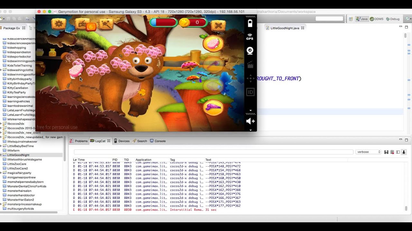Switch to the DDMS perspective
Screen dimensions: 412x231
[x=377, y=19]
